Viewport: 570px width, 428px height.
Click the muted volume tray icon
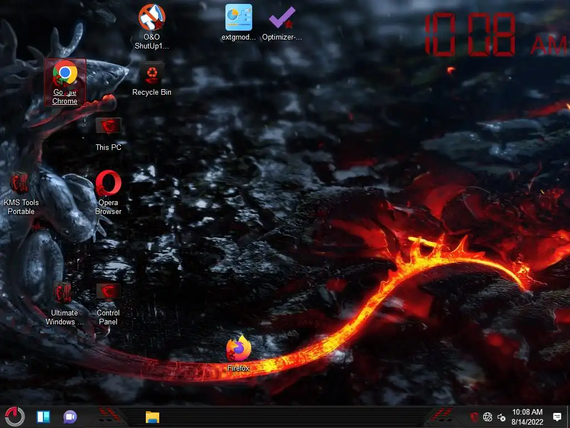(502, 417)
